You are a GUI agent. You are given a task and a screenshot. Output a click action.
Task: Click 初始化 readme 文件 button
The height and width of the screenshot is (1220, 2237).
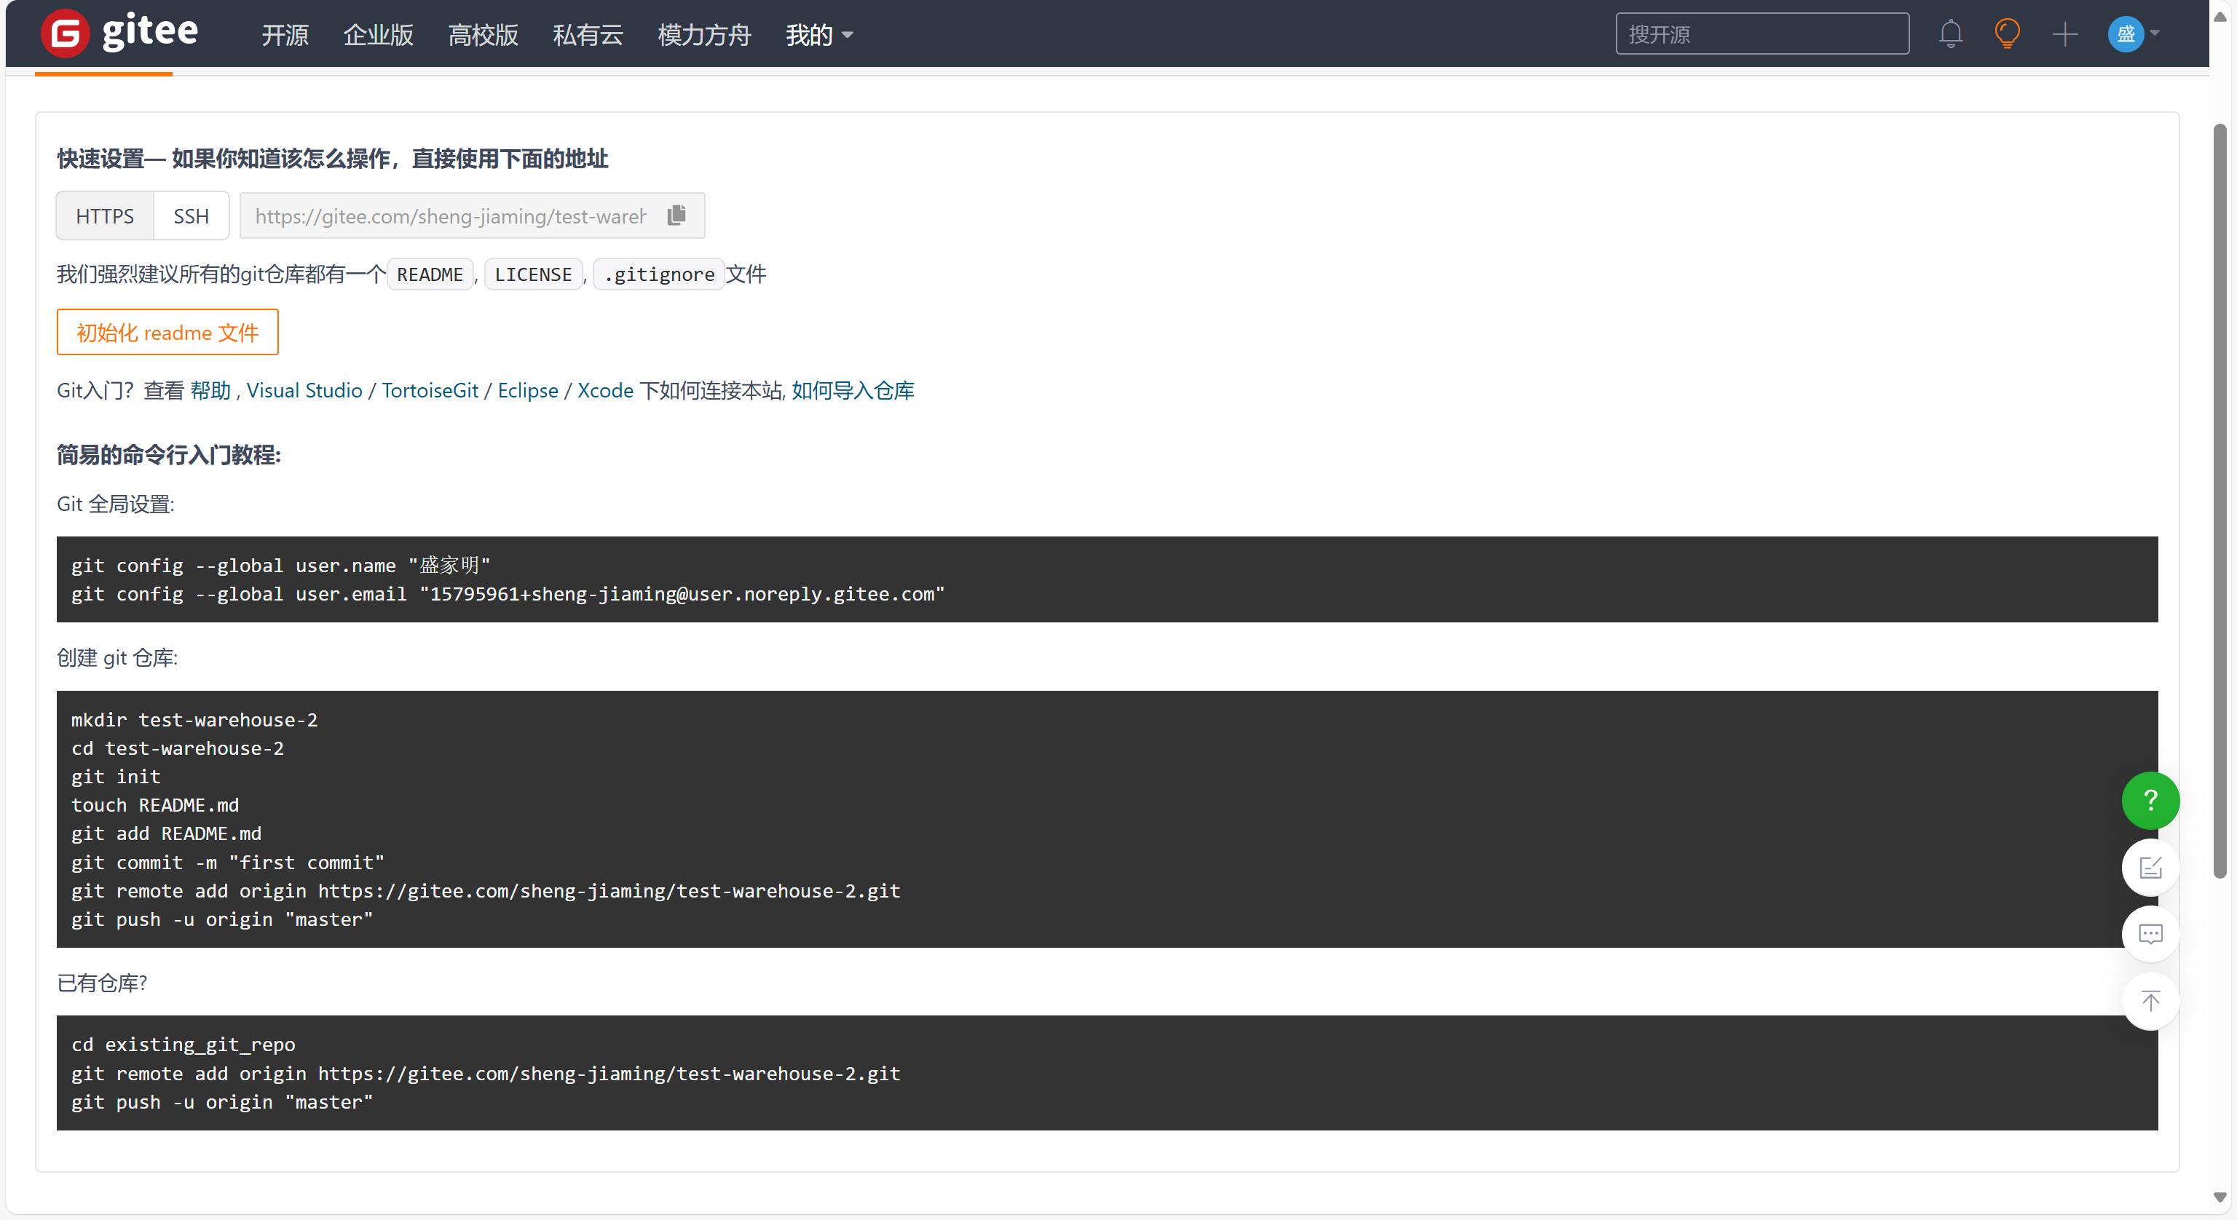click(167, 333)
